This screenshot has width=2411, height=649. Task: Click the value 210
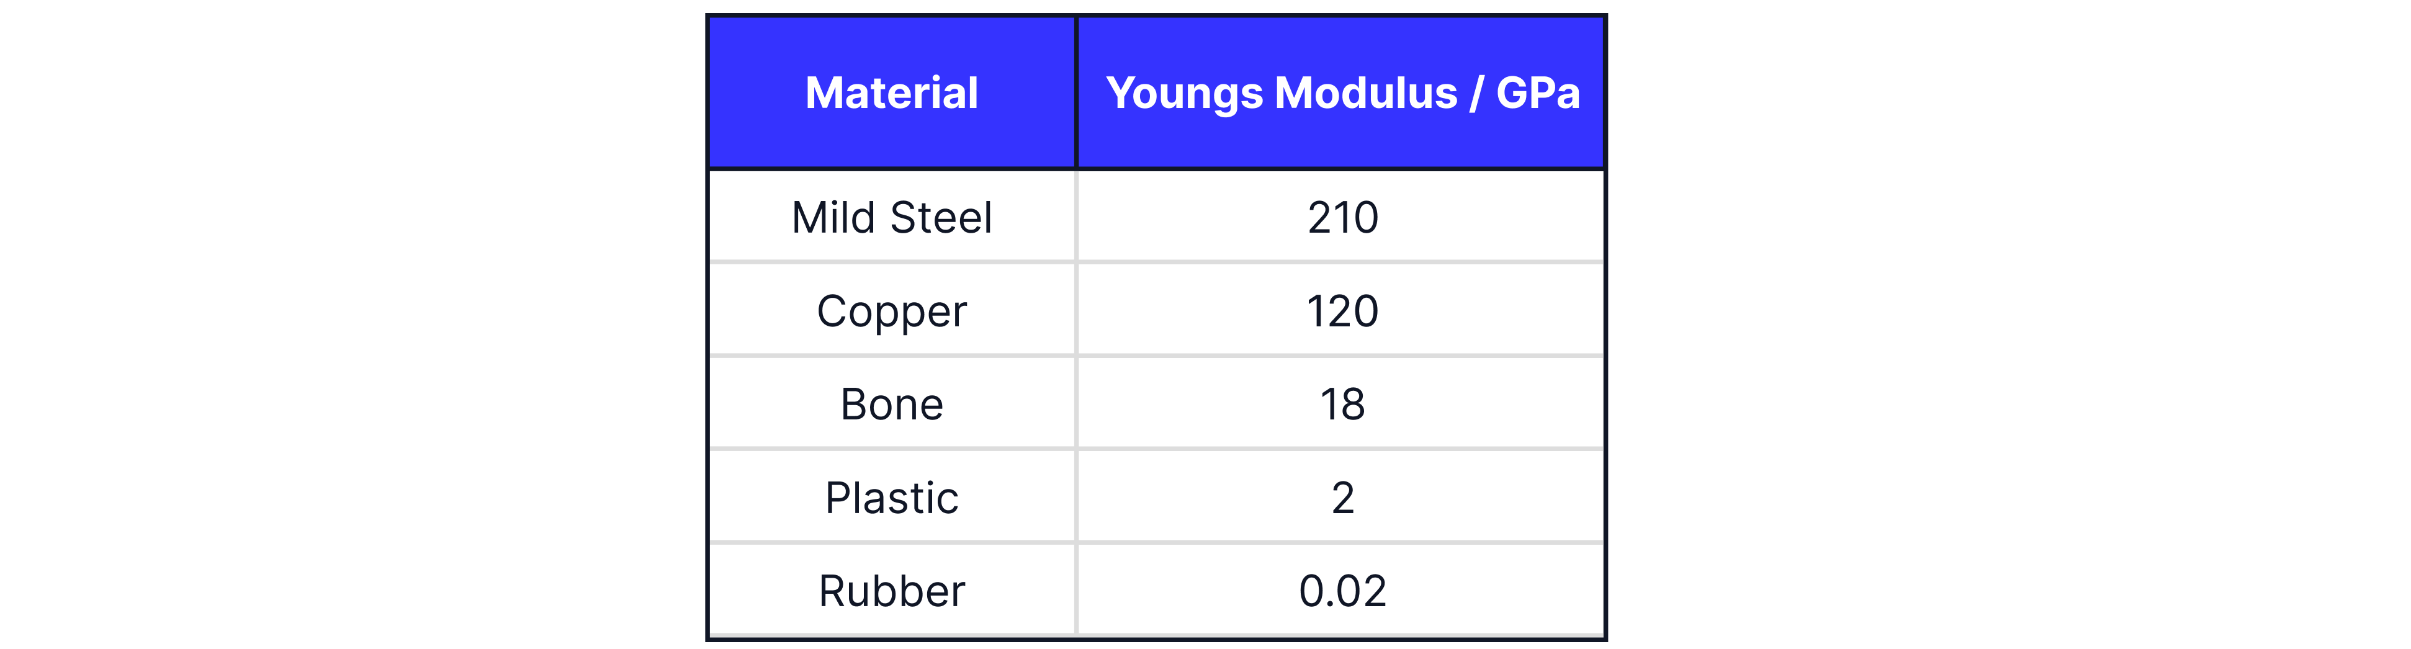pyautogui.click(x=1342, y=218)
